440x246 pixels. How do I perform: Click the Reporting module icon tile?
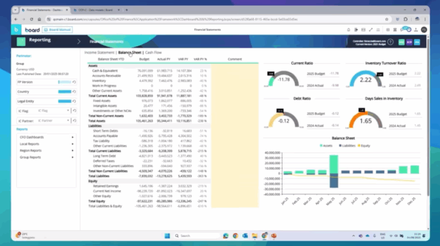tap(21, 41)
